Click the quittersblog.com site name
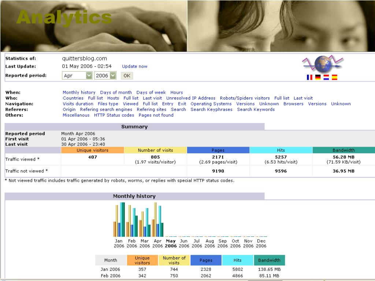The width and height of the screenshot is (375, 281). [x=85, y=59]
